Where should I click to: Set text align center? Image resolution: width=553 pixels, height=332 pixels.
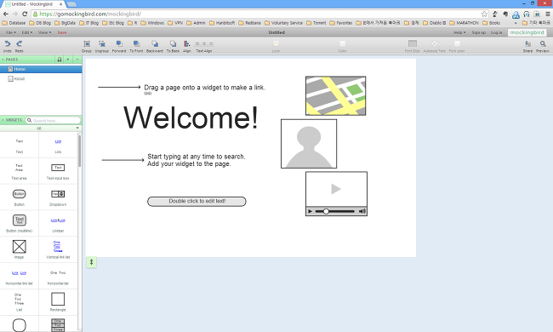(204, 43)
